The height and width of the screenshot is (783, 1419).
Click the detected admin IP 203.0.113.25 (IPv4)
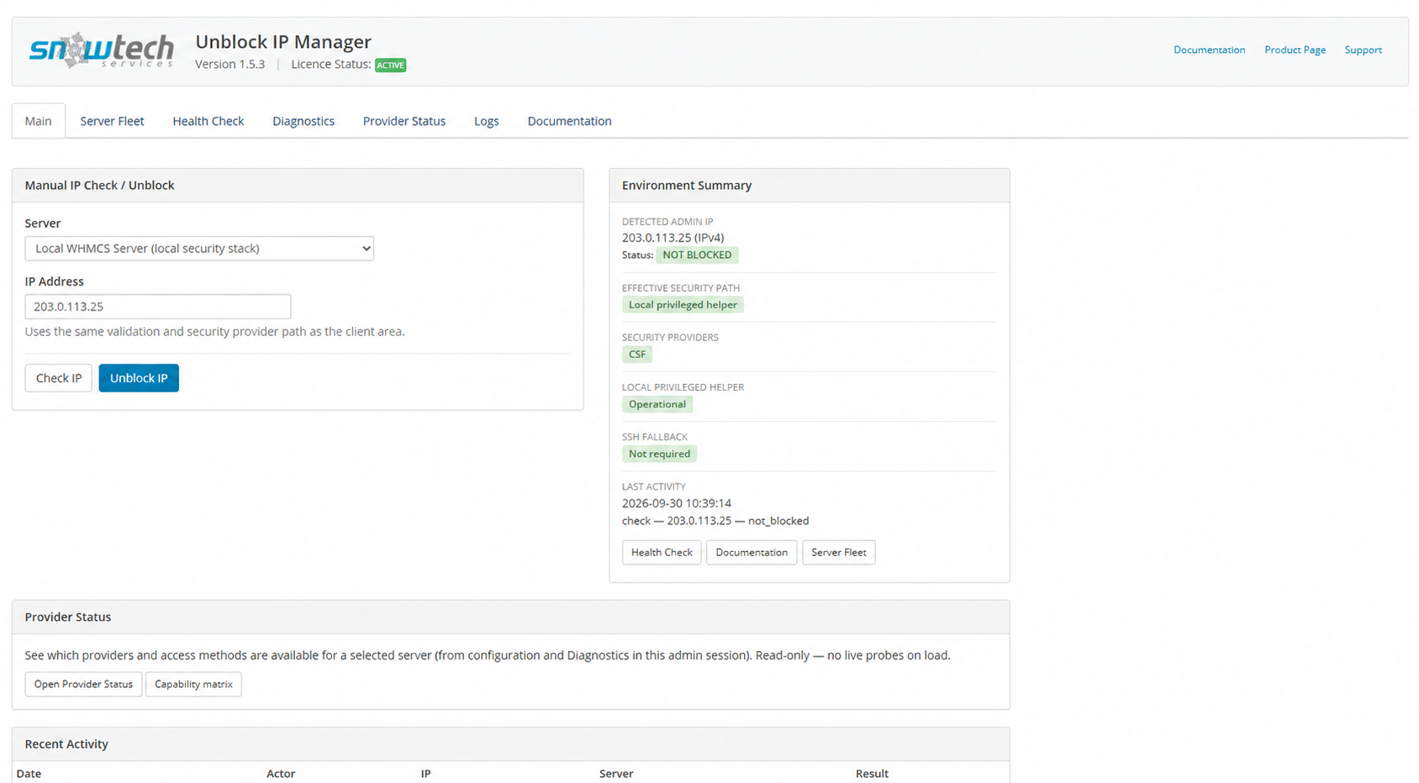[x=673, y=238]
